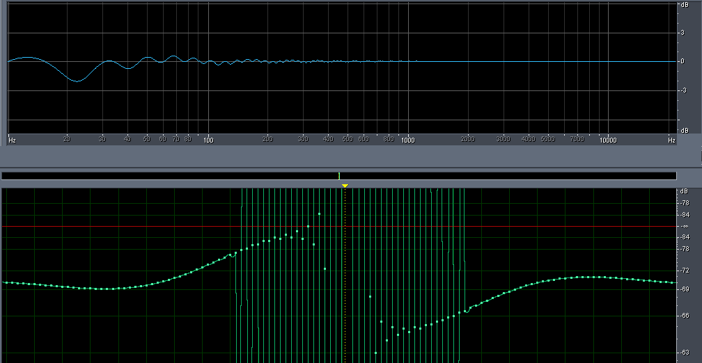Click the "40" frequency axis label

pos(127,139)
